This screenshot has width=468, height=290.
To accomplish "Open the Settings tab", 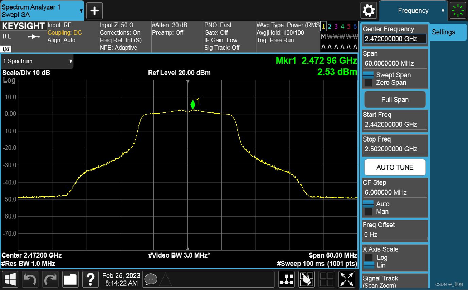I will point(447,32).
